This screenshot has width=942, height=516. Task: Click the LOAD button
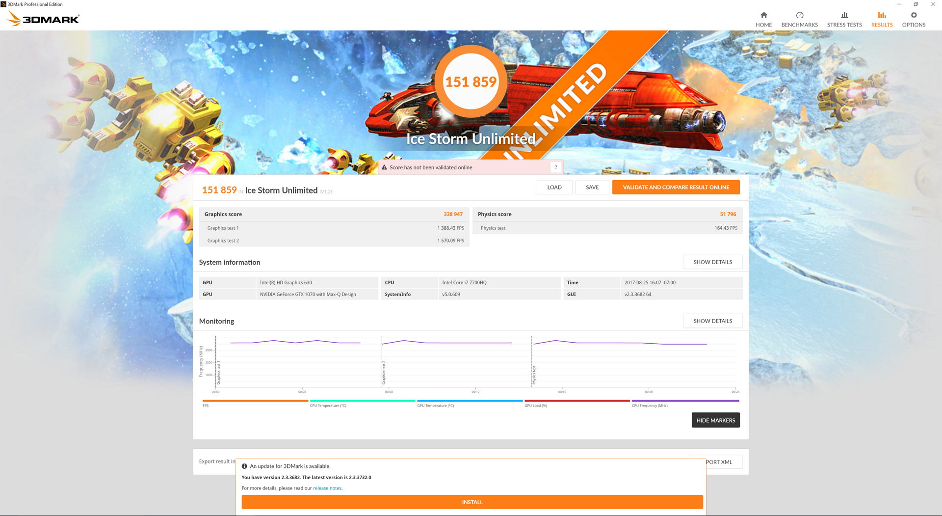pos(554,188)
